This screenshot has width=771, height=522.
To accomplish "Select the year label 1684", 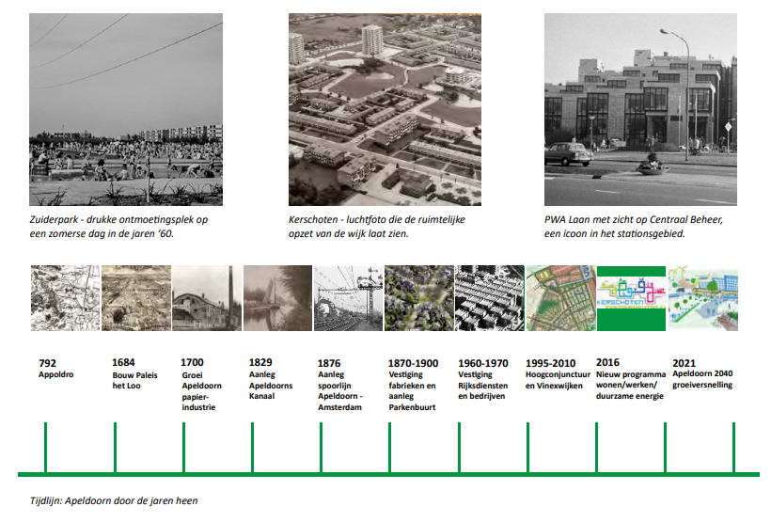I will tap(123, 362).
